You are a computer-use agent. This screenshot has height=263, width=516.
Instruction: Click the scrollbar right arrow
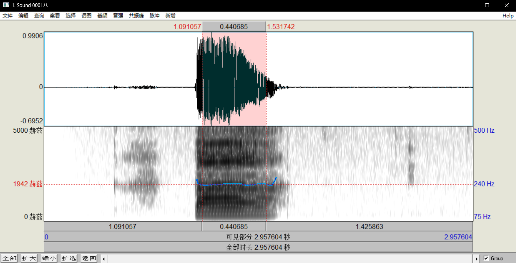coord(477,259)
